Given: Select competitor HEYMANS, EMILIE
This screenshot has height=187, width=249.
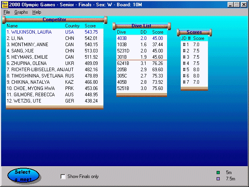Looking at the screenshot, I should coord(55,57).
